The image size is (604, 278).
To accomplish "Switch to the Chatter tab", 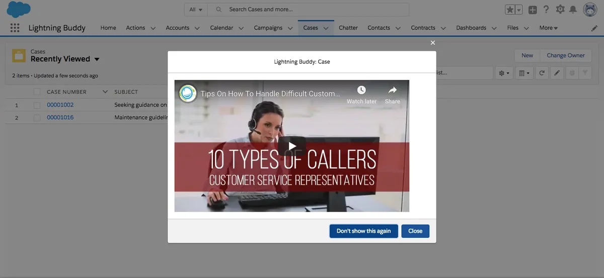I will point(348,28).
